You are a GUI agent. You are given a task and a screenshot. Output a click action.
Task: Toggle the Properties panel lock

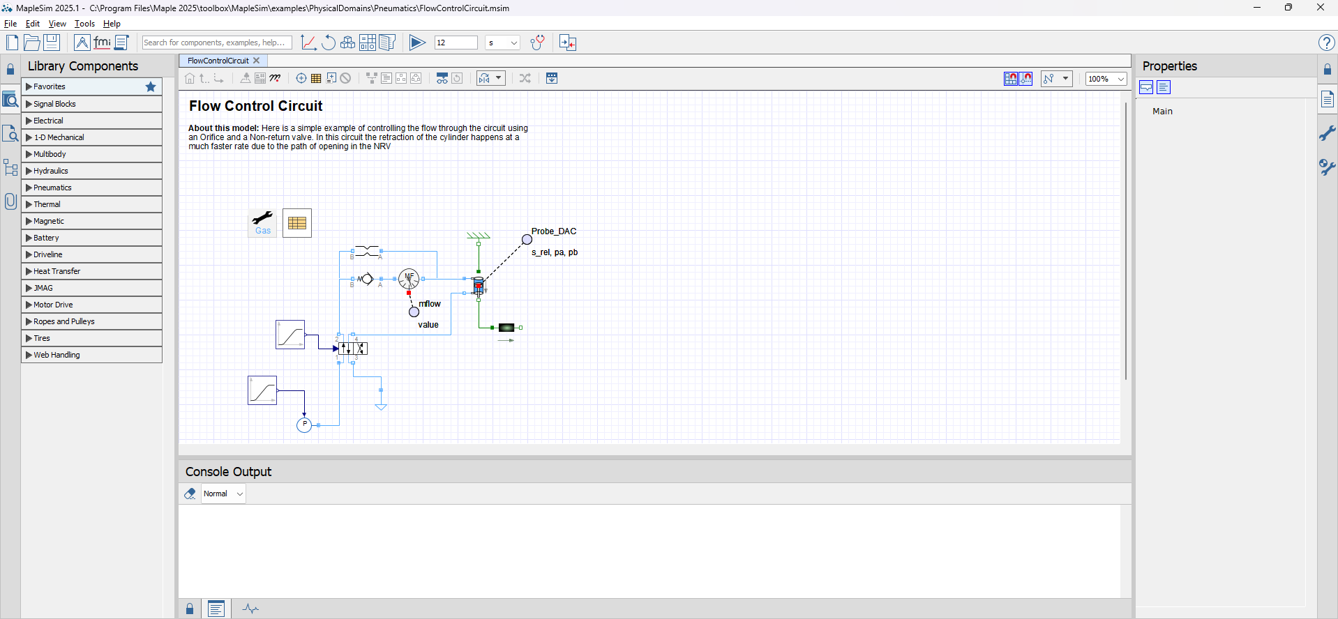1327,69
